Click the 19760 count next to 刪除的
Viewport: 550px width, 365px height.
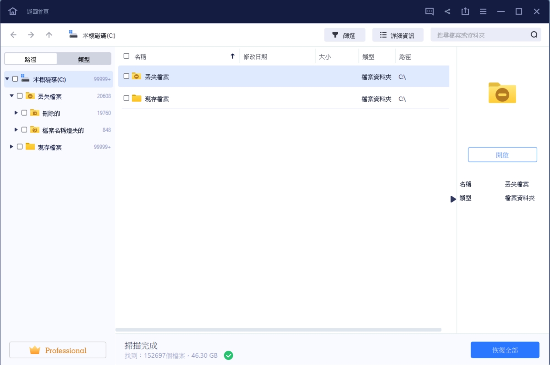point(104,113)
